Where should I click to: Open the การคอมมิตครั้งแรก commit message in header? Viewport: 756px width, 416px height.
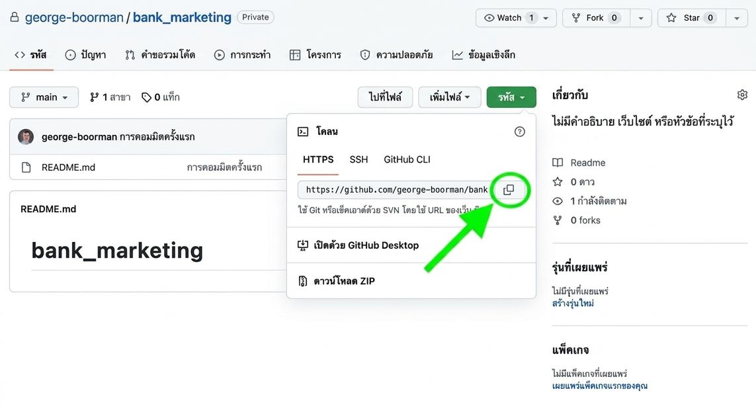[x=157, y=137]
